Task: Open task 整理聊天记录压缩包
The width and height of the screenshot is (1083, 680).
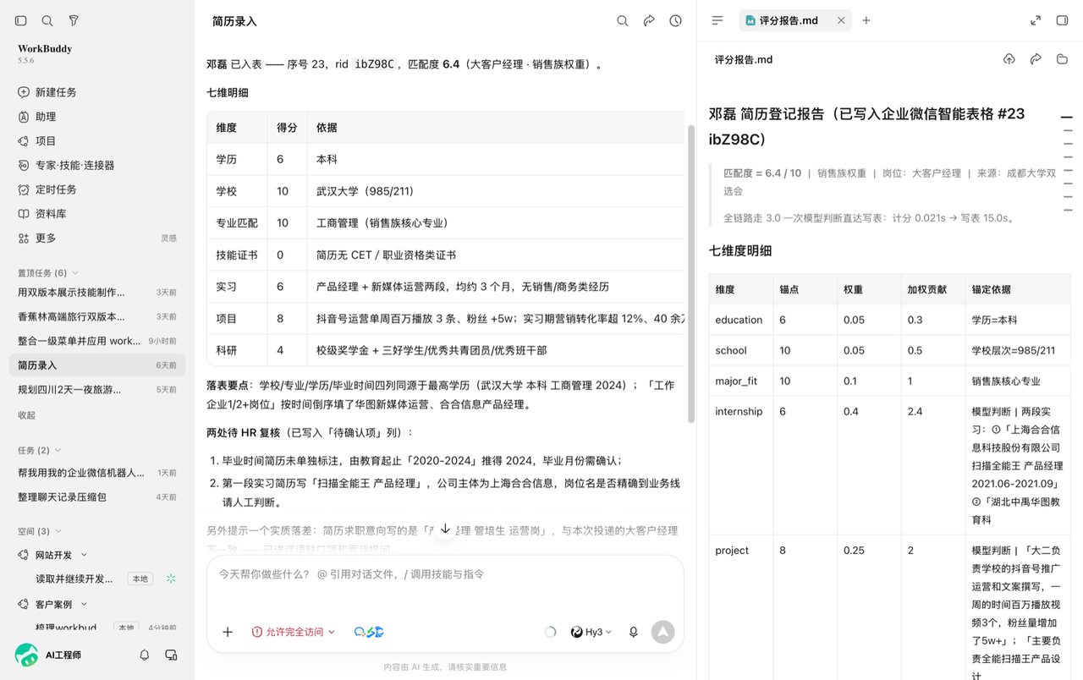Action: [x=97, y=497]
